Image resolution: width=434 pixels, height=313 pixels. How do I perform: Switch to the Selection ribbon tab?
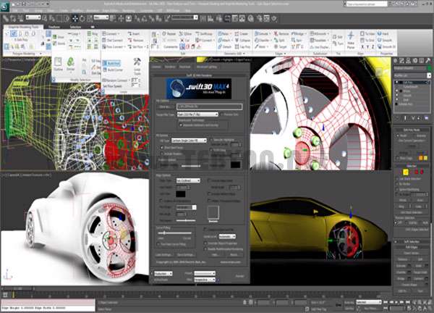[x=75, y=27]
